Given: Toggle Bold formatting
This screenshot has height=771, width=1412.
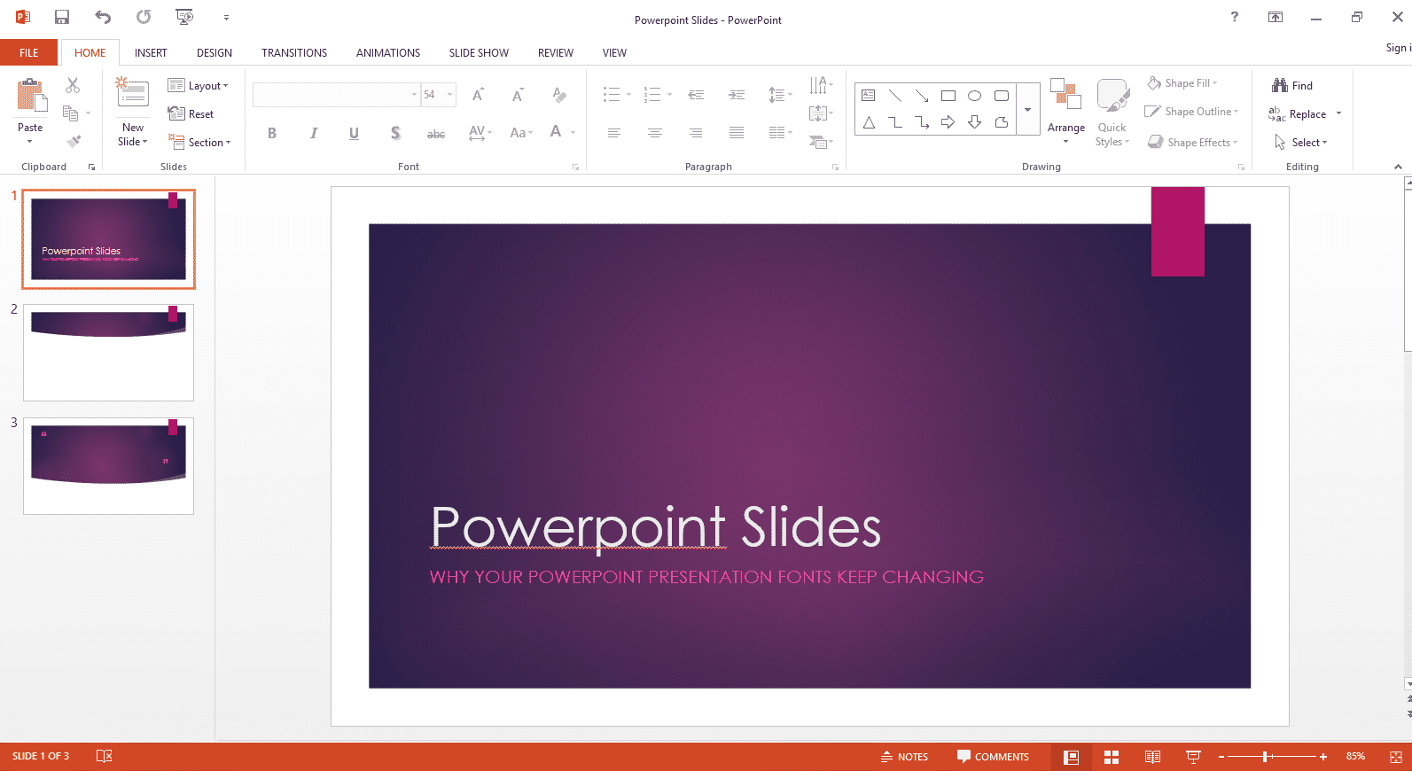Looking at the screenshot, I should pyautogui.click(x=272, y=133).
